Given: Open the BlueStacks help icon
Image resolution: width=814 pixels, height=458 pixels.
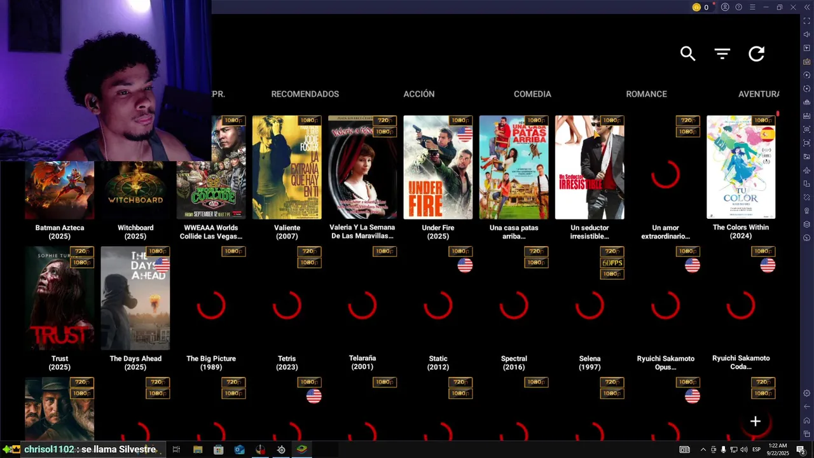Looking at the screenshot, I should click(x=738, y=7).
